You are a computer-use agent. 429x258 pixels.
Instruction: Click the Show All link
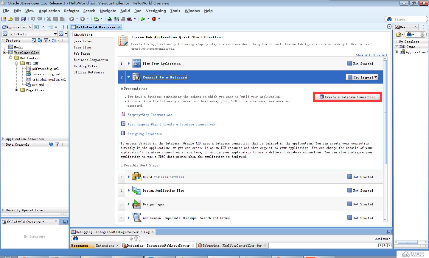coord(363,55)
